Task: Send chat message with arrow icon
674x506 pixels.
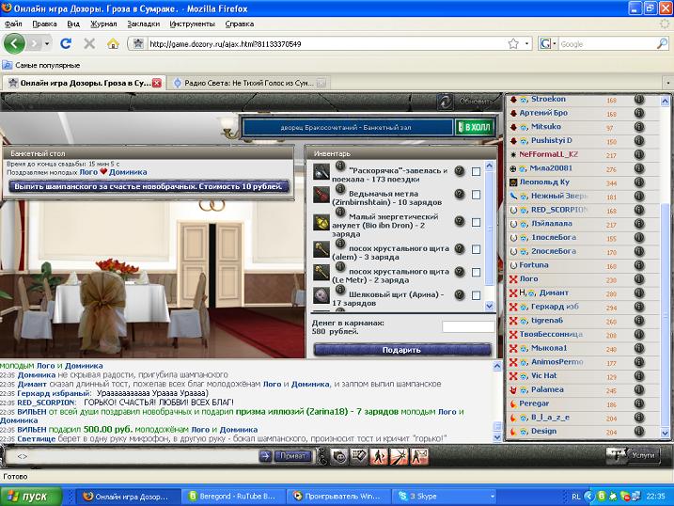Action: (265, 456)
